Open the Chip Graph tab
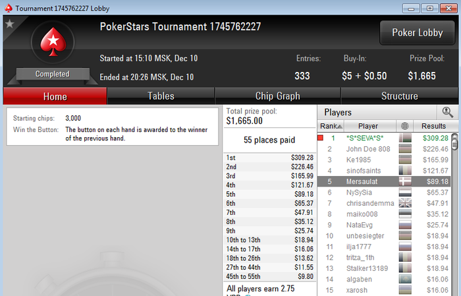 click(277, 96)
